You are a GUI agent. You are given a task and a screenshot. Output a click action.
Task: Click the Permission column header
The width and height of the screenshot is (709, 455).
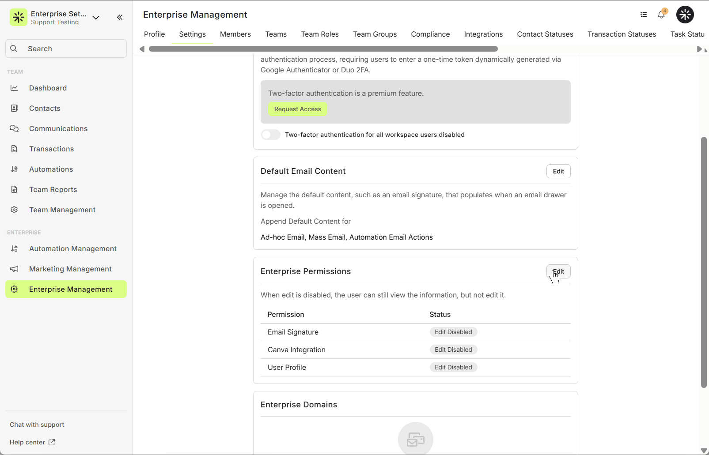[286, 314]
